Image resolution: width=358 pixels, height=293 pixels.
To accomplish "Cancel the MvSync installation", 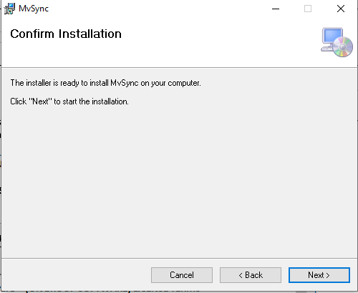I will 182,275.
